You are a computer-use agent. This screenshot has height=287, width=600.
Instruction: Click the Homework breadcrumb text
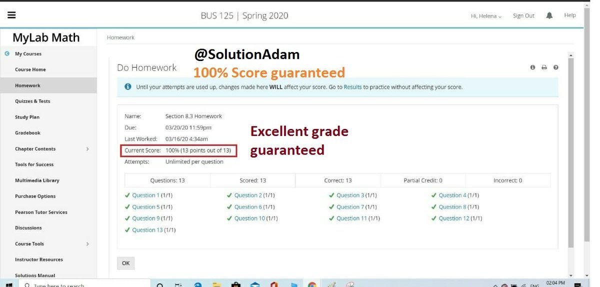(x=120, y=37)
